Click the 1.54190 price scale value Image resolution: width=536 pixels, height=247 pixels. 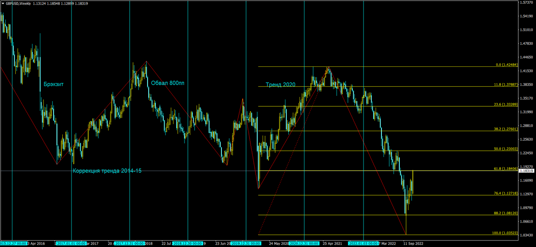coord(526,16)
